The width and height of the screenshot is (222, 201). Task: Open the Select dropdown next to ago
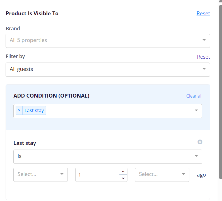click(x=162, y=175)
